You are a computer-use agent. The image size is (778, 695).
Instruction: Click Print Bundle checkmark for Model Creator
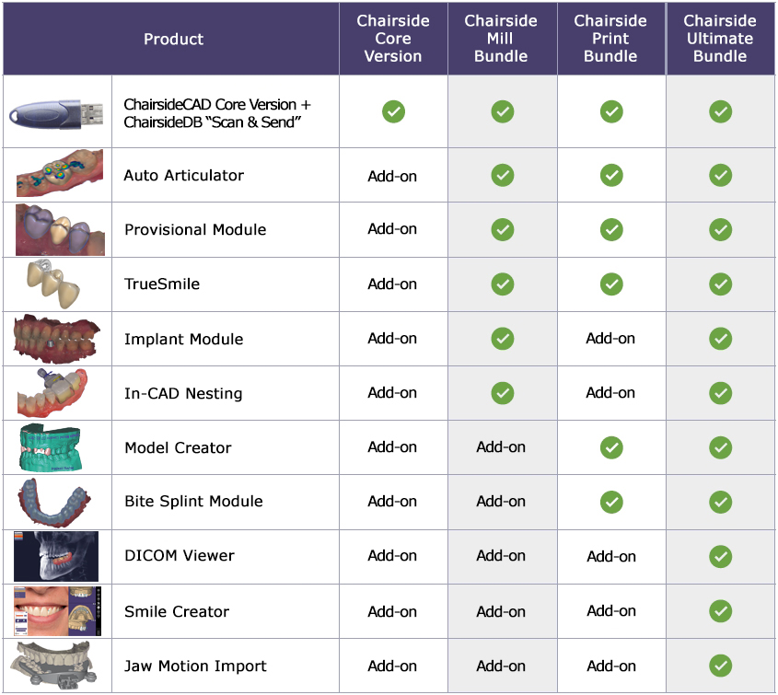[611, 447]
